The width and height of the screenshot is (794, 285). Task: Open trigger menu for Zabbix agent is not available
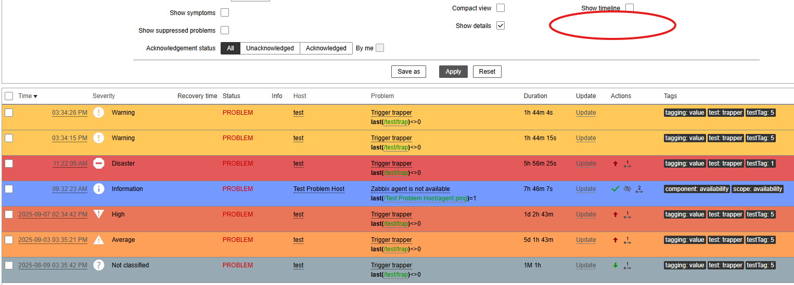[410, 189]
